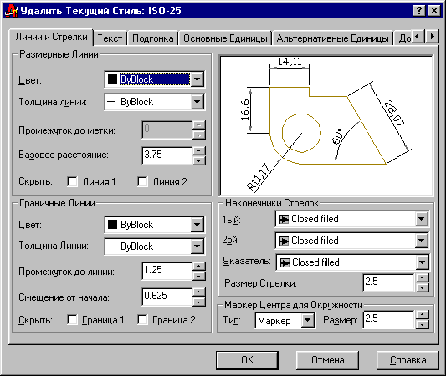Click the AutoCAD icon in title bar
The width and height of the screenshot is (446, 376).
pyautogui.click(x=12, y=11)
